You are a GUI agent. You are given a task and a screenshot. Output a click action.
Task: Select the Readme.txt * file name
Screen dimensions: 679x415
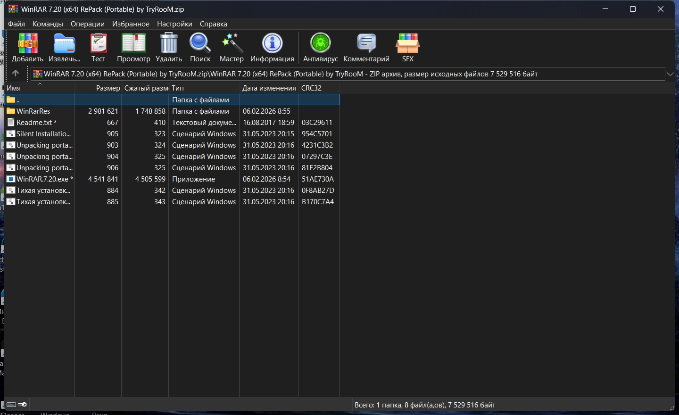[36, 123]
